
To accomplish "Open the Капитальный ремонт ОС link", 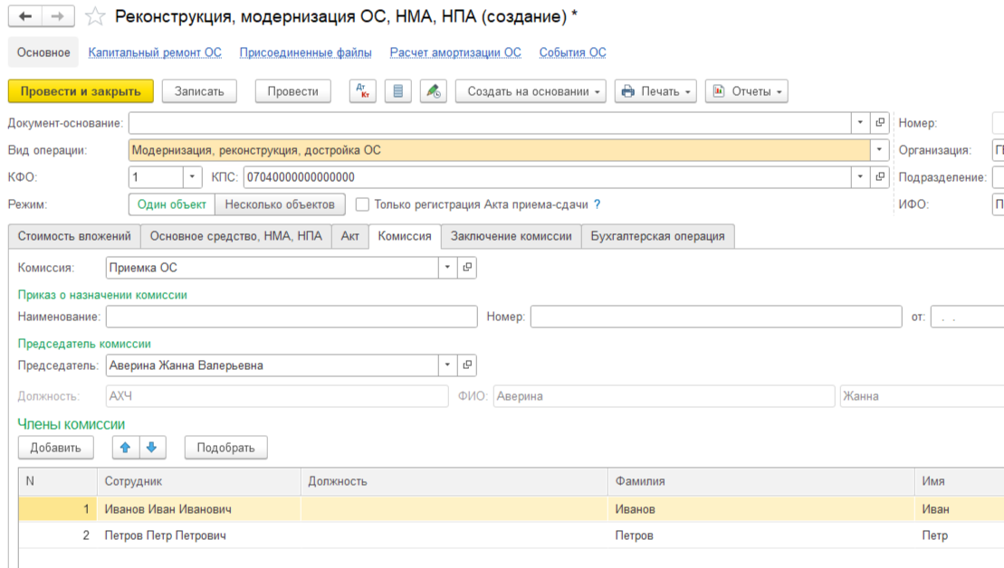I will click(x=155, y=52).
